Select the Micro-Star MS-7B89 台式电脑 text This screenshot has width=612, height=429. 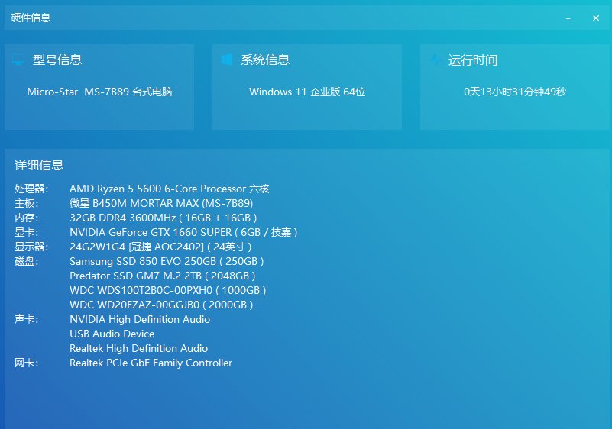(99, 92)
